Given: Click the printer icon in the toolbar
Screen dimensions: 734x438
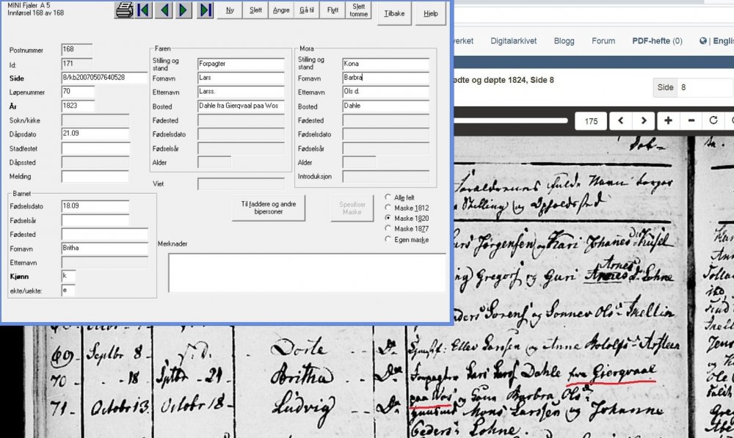Looking at the screenshot, I should 125,10.
